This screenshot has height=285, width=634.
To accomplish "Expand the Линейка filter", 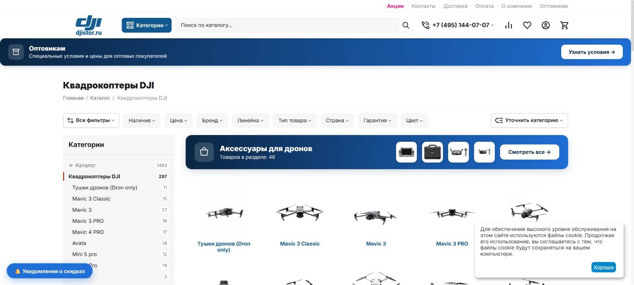I will 250,121.
